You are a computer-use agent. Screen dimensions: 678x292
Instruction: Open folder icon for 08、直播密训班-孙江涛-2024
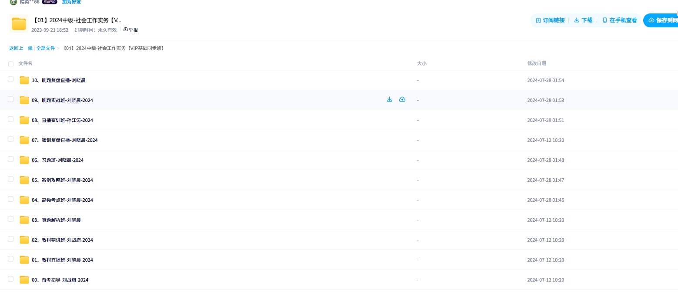[x=24, y=120]
